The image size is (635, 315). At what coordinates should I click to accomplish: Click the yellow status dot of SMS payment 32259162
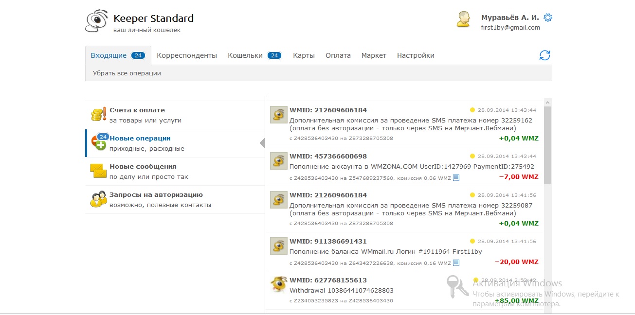pyautogui.click(x=472, y=110)
